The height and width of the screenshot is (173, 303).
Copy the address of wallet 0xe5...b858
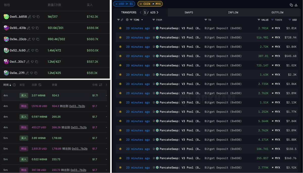(38, 17)
